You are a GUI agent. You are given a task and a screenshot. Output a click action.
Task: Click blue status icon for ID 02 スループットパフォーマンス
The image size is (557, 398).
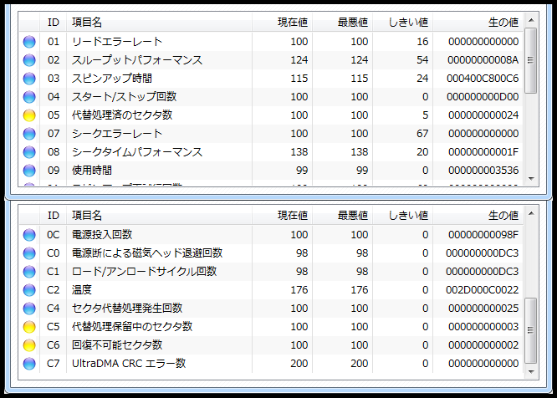(x=29, y=60)
